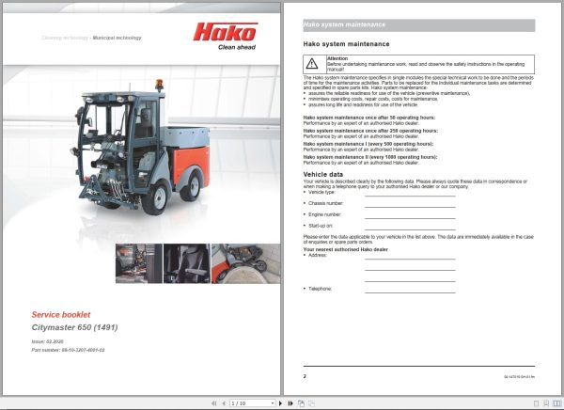Screen dimensions: 564x410
Task: Click the first small thumbnail photo on cover
Action: [x=139, y=263]
